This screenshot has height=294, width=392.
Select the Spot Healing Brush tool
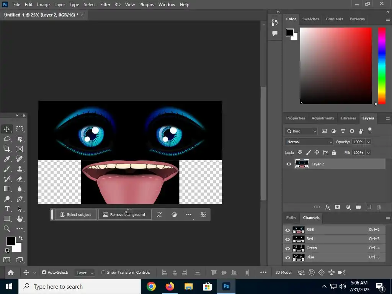pos(20,159)
